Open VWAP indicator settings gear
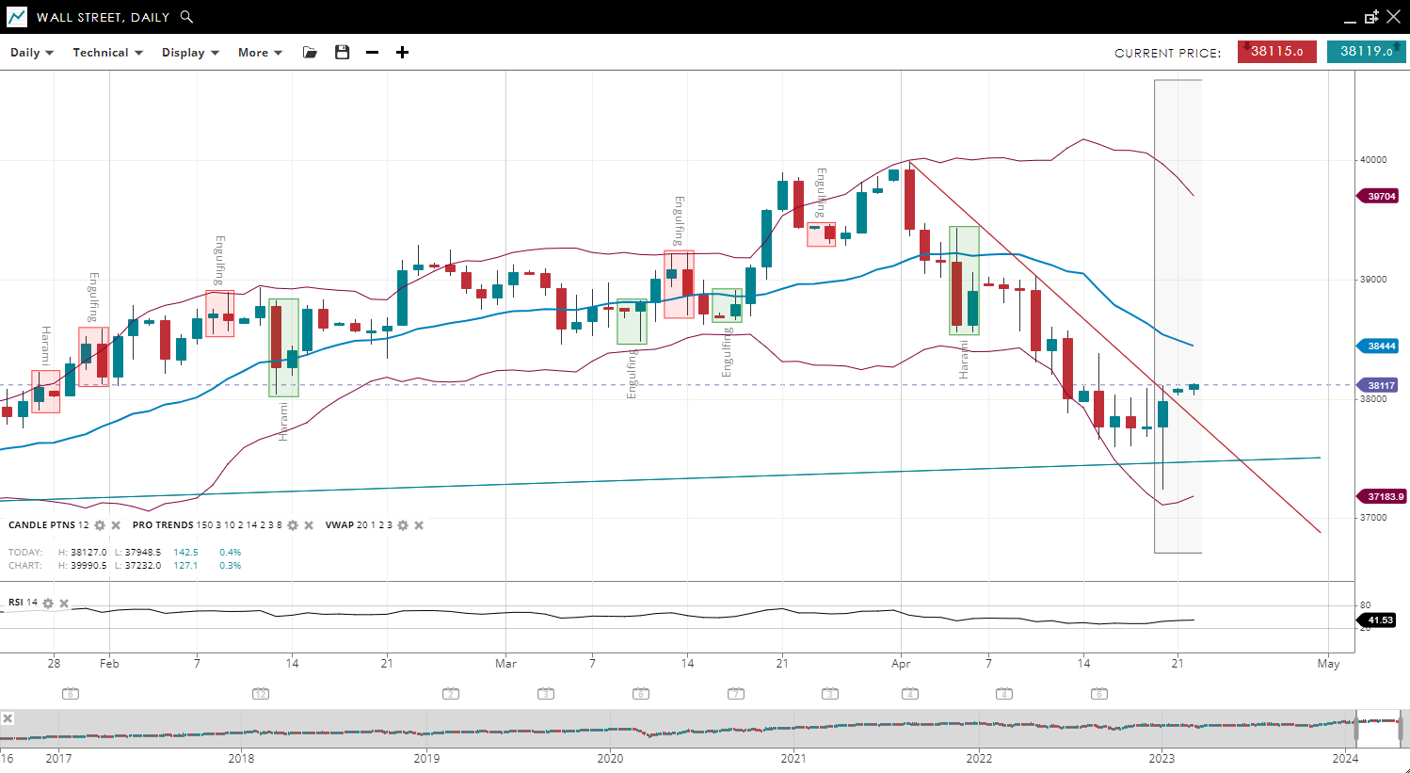The width and height of the screenshot is (1410, 773). [x=403, y=525]
